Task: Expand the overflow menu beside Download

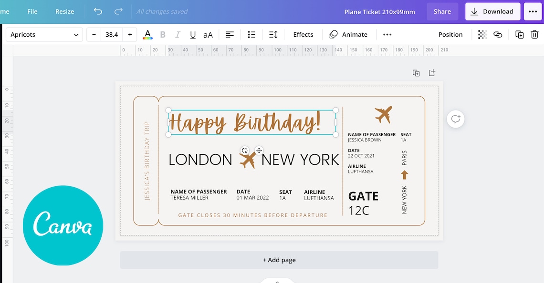Action: click(533, 11)
